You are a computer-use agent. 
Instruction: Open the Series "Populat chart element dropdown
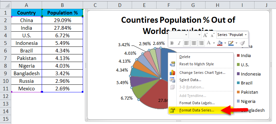(246, 35)
